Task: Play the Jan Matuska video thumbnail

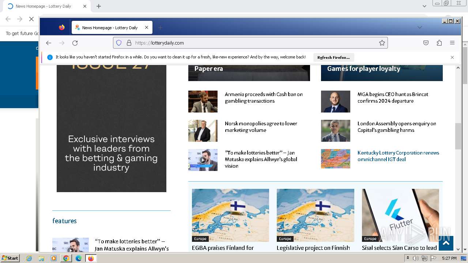Action: [x=203, y=160]
